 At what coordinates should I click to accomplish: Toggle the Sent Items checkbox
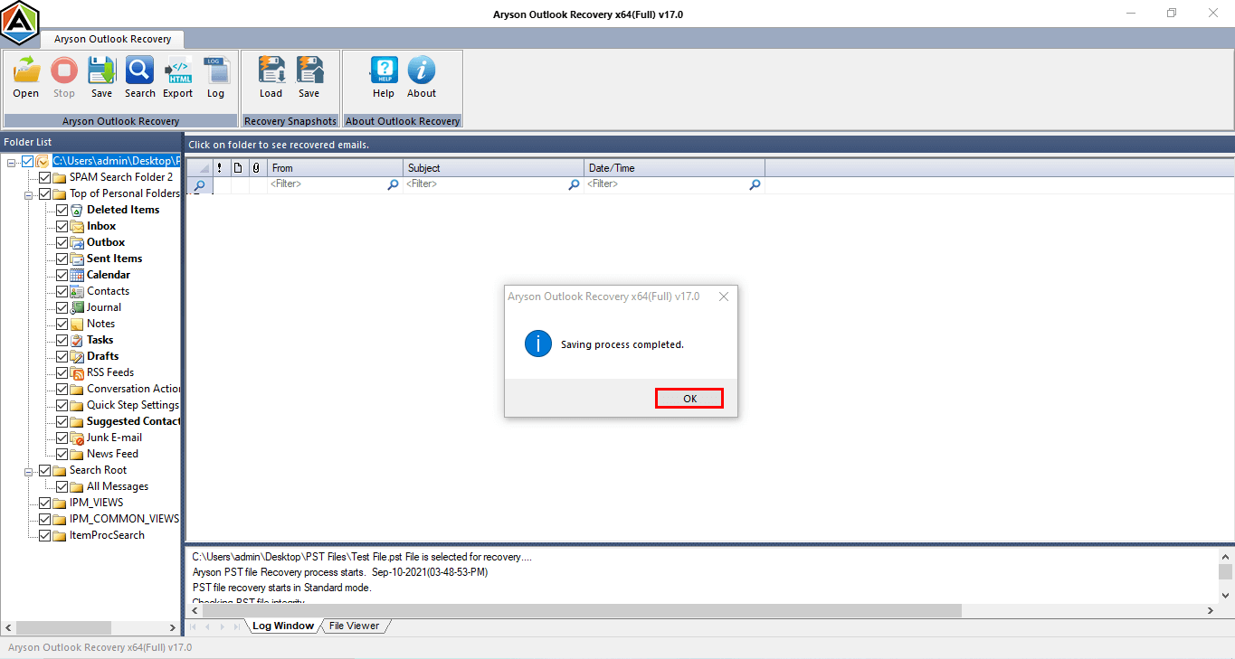pyautogui.click(x=62, y=259)
